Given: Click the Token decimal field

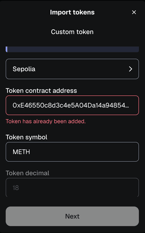Looking at the screenshot, I should [72, 187].
